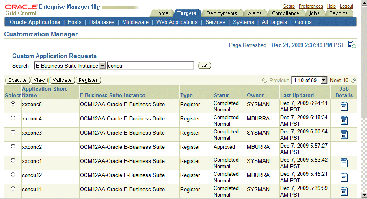367x199 pixels.
Task: Click the Go search button
Action: [x=205, y=66]
